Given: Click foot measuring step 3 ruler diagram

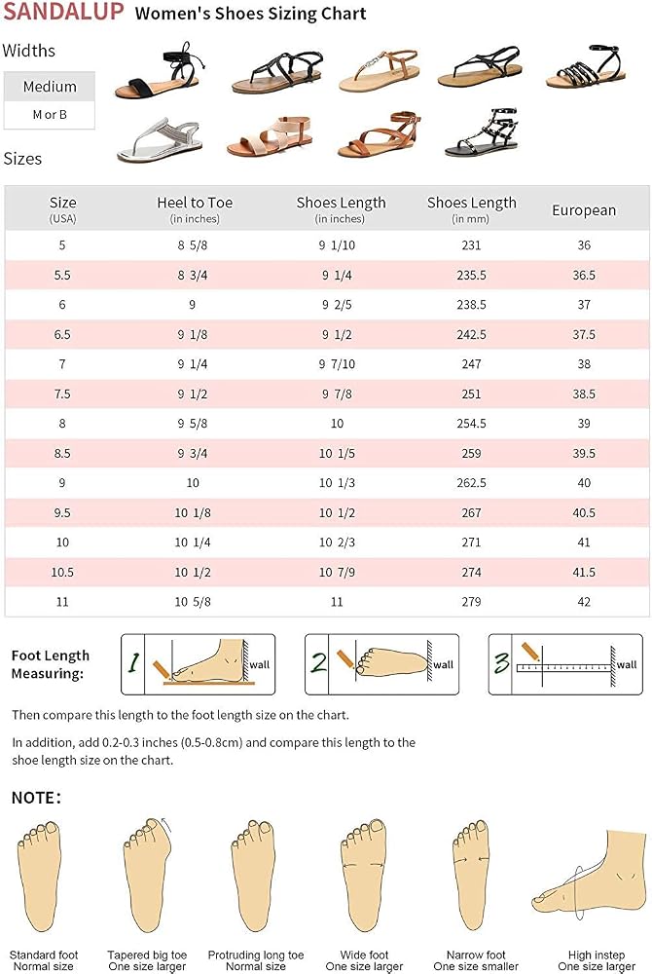Looking at the screenshot, I should 565,664.
